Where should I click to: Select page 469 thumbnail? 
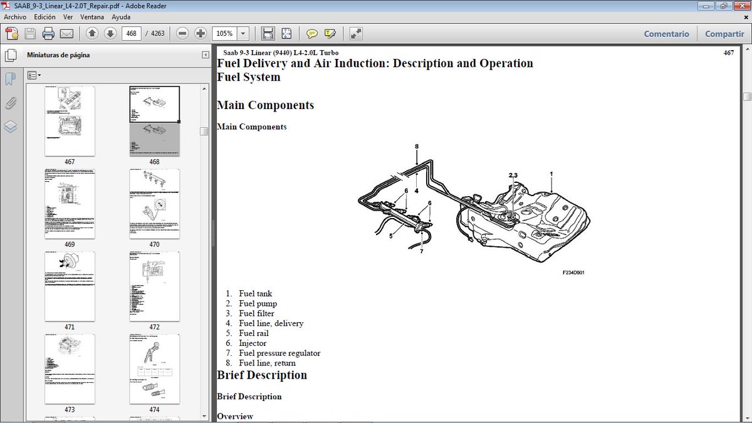(x=70, y=204)
